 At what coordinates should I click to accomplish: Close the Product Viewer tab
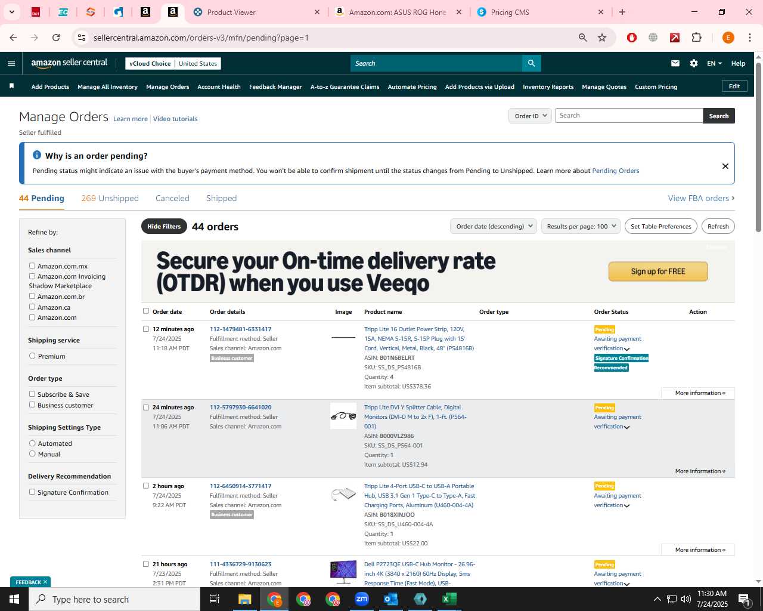(317, 12)
